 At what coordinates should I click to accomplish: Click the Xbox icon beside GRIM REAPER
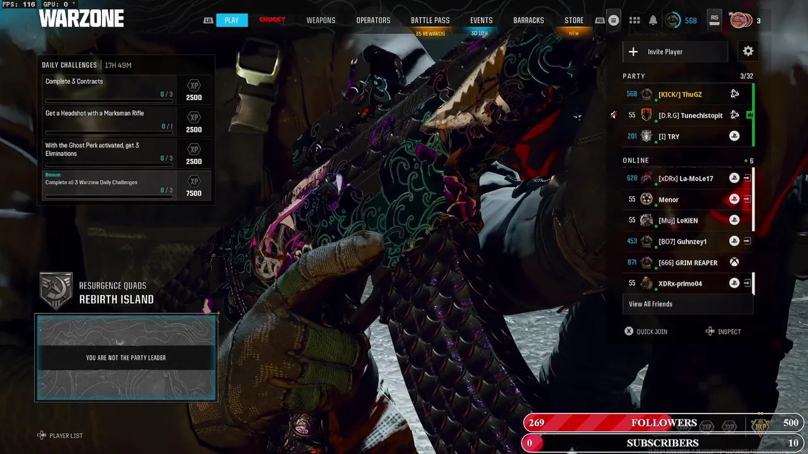734,262
